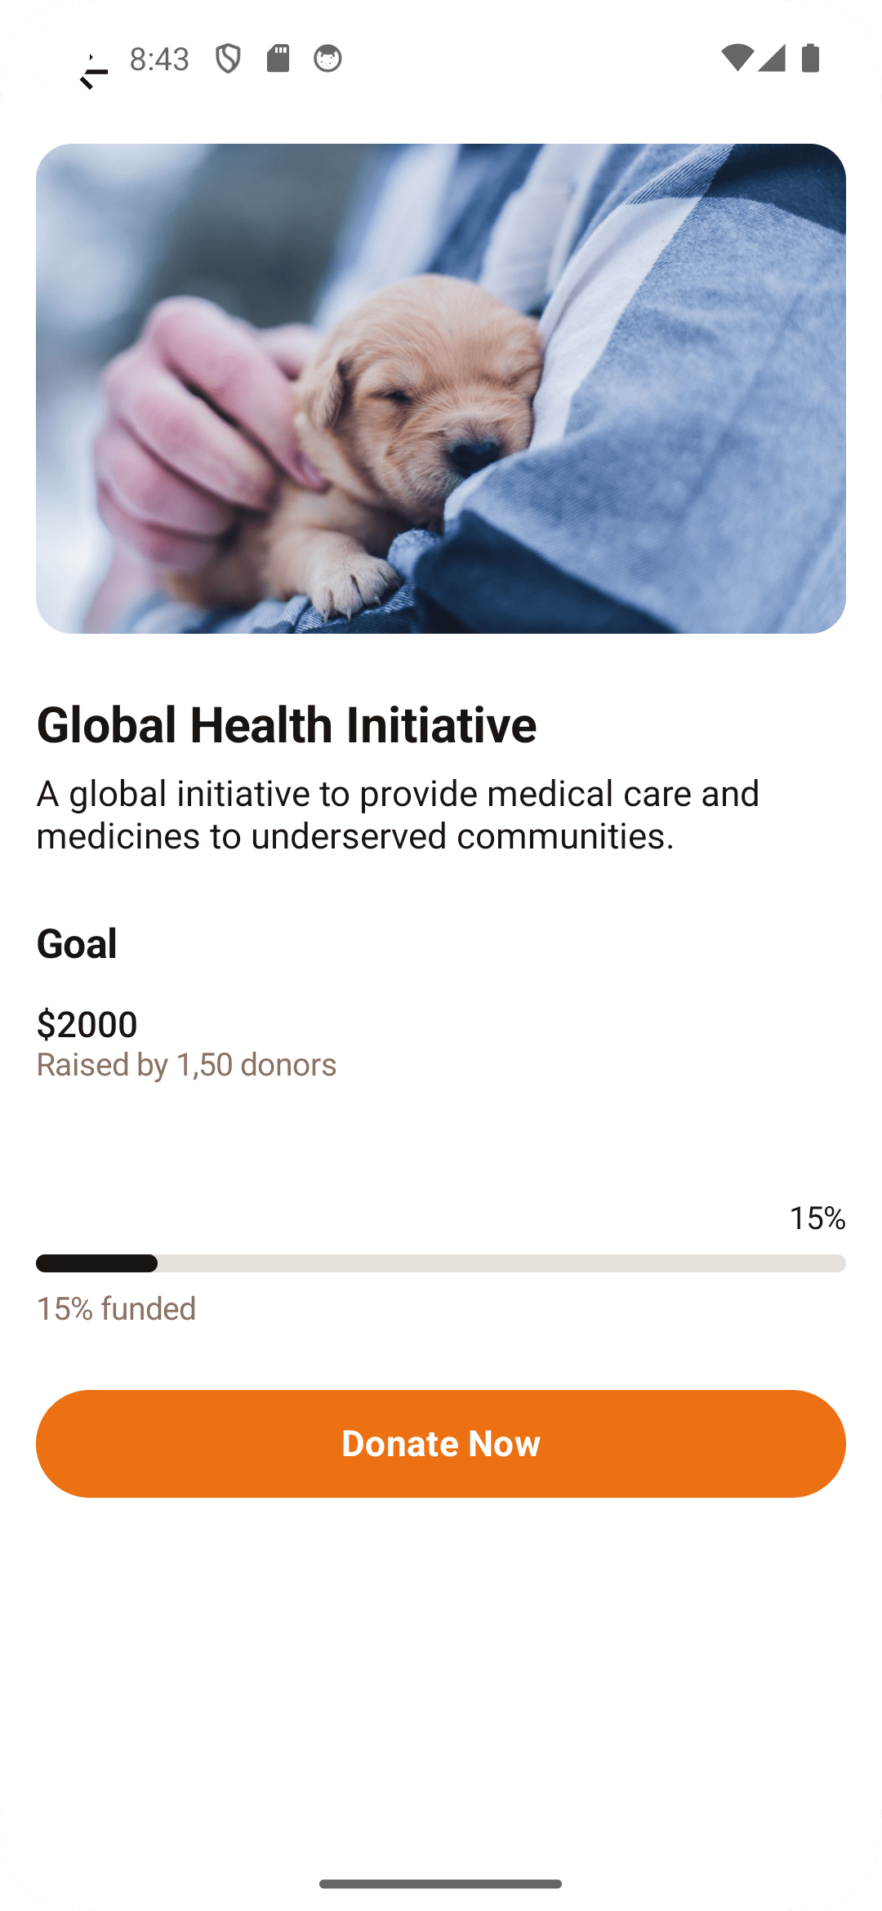Tap the shield icon in the status bar

[228, 59]
